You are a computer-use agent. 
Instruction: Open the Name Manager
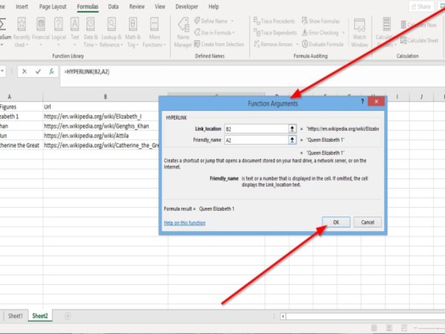point(182,33)
